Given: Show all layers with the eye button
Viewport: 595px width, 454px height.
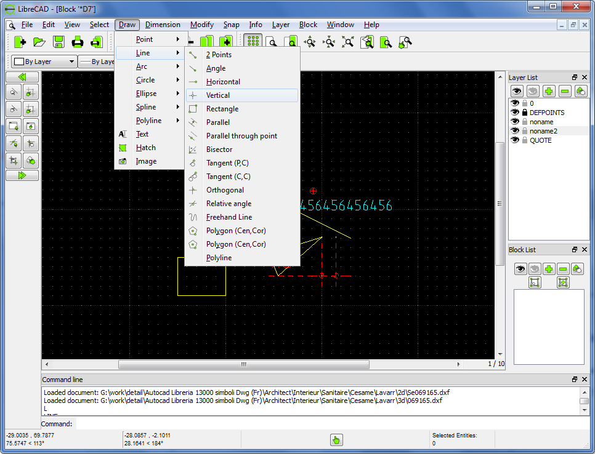Looking at the screenshot, I should 517,91.
